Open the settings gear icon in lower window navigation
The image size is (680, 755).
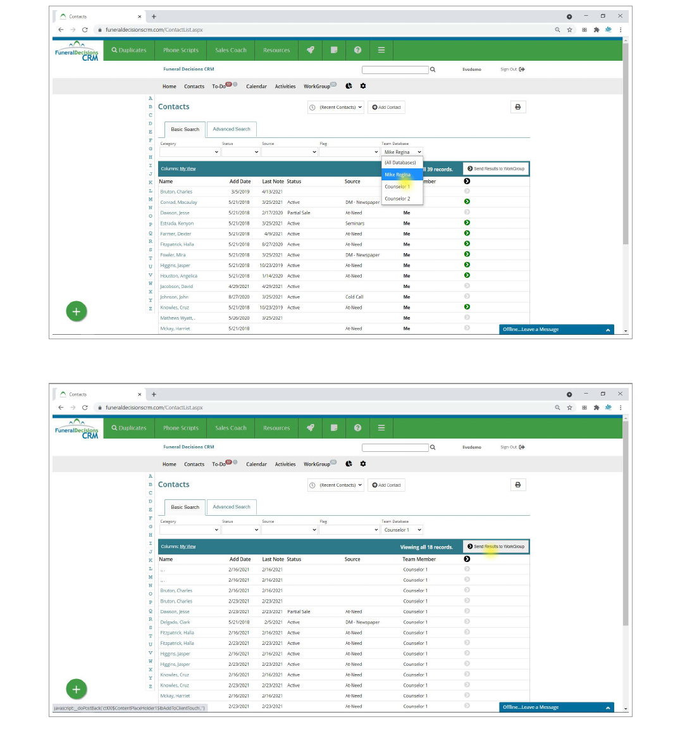tap(363, 464)
